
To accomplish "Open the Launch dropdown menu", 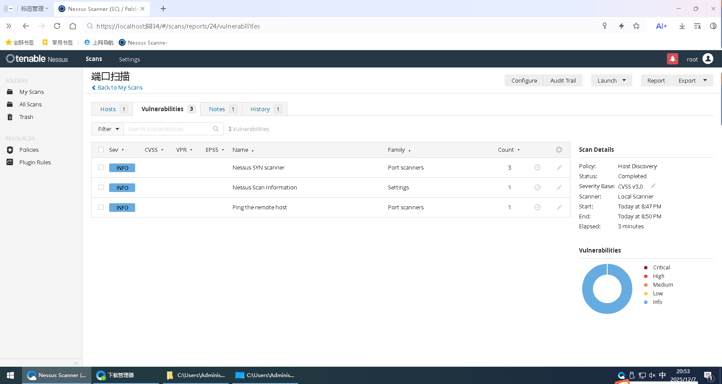I will pos(611,80).
